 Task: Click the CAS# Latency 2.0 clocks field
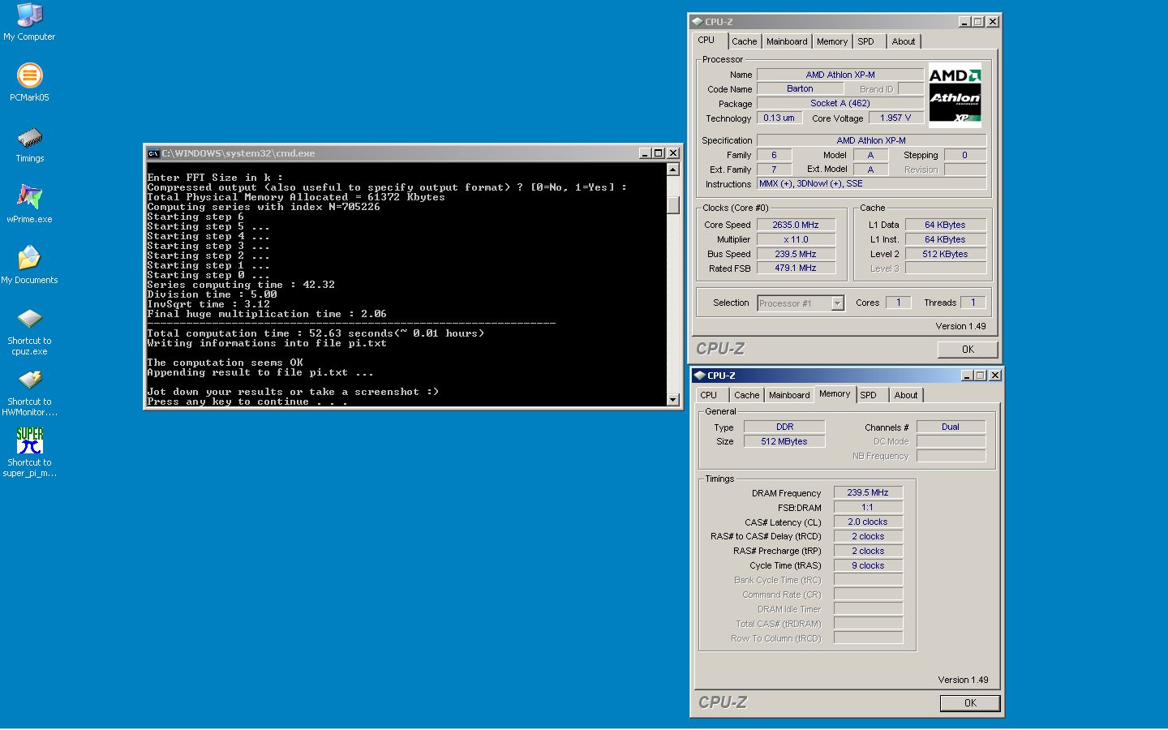click(868, 522)
